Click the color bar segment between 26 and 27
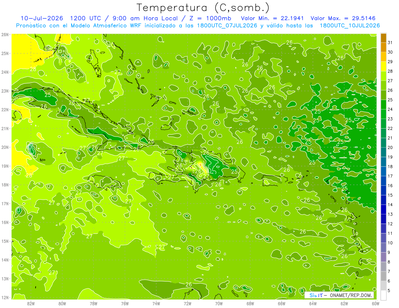The height and width of the screenshot is (308, 399). point(383,86)
